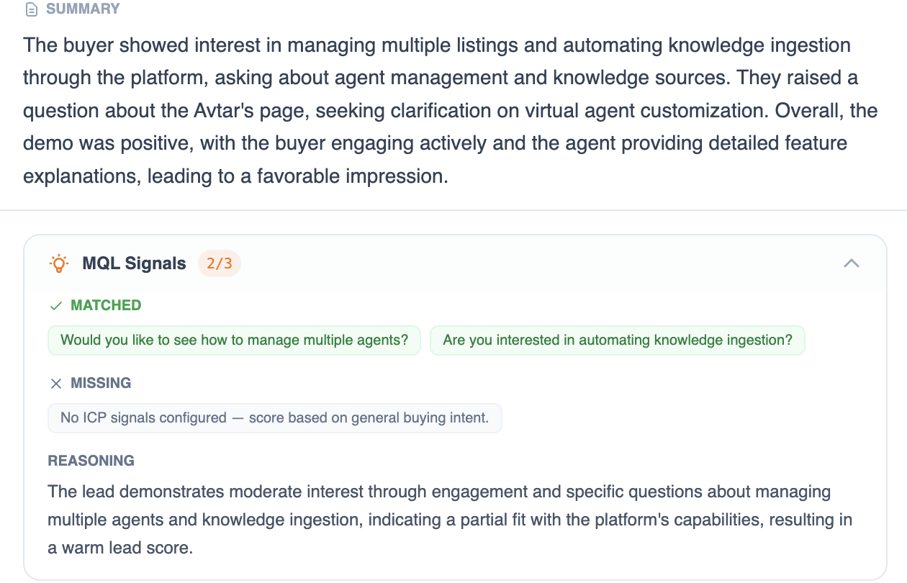Click the MQL Signals panel title
The width and height of the screenshot is (907, 583).
[x=134, y=263]
